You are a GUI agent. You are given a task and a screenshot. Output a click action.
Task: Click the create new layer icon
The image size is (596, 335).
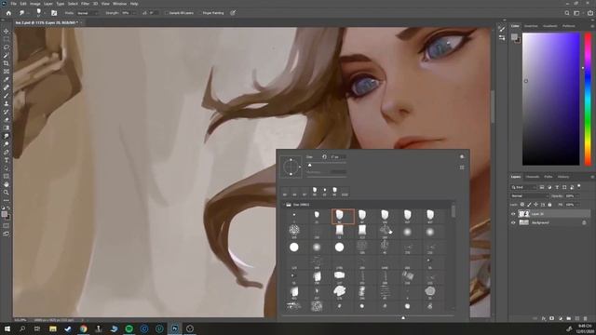(x=577, y=318)
